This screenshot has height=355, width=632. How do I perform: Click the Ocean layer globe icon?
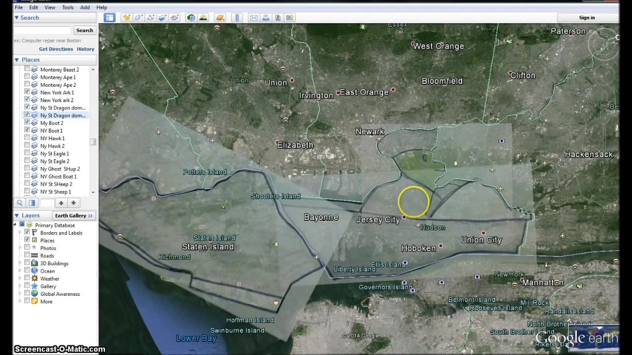(x=35, y=271)
